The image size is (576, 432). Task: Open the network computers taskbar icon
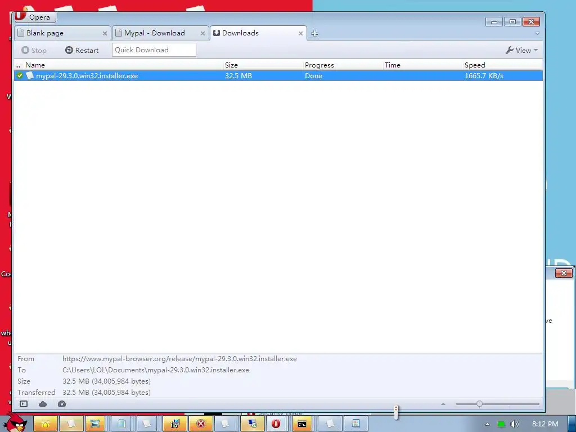[253, 424]
